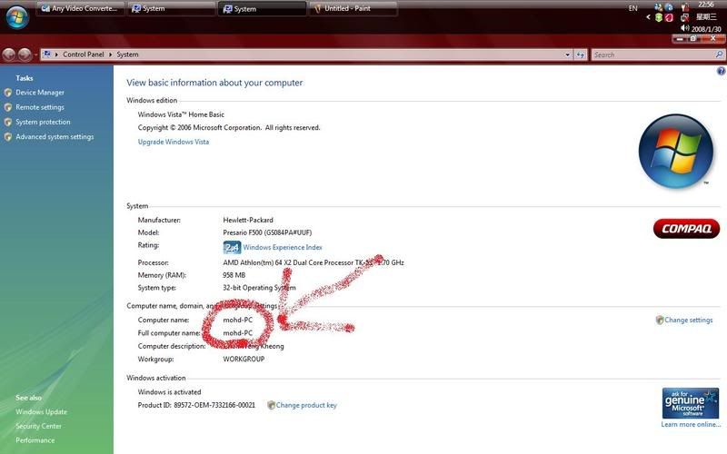Image resolution: width=727 pixels, height=454 pixels.
Task: Open the clock showing 22:56
Action: (x=706, y=5)
